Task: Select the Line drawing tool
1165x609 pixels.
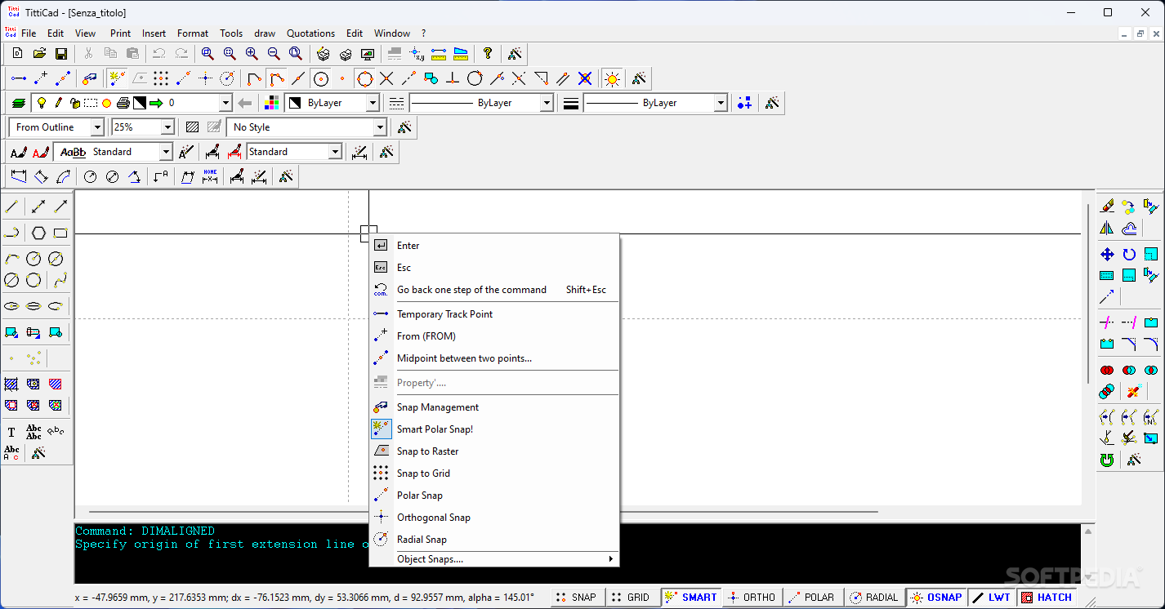Action: pyautogui.click(x=11, y=207)
